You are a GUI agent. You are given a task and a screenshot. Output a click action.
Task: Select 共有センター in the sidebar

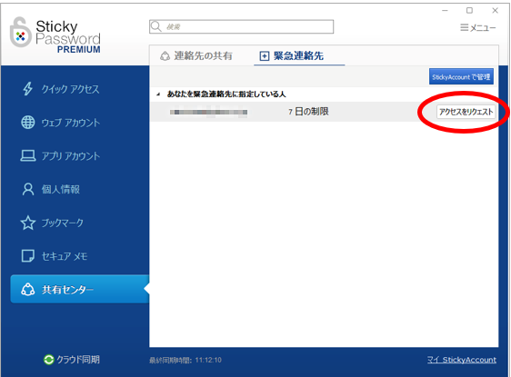79,289
